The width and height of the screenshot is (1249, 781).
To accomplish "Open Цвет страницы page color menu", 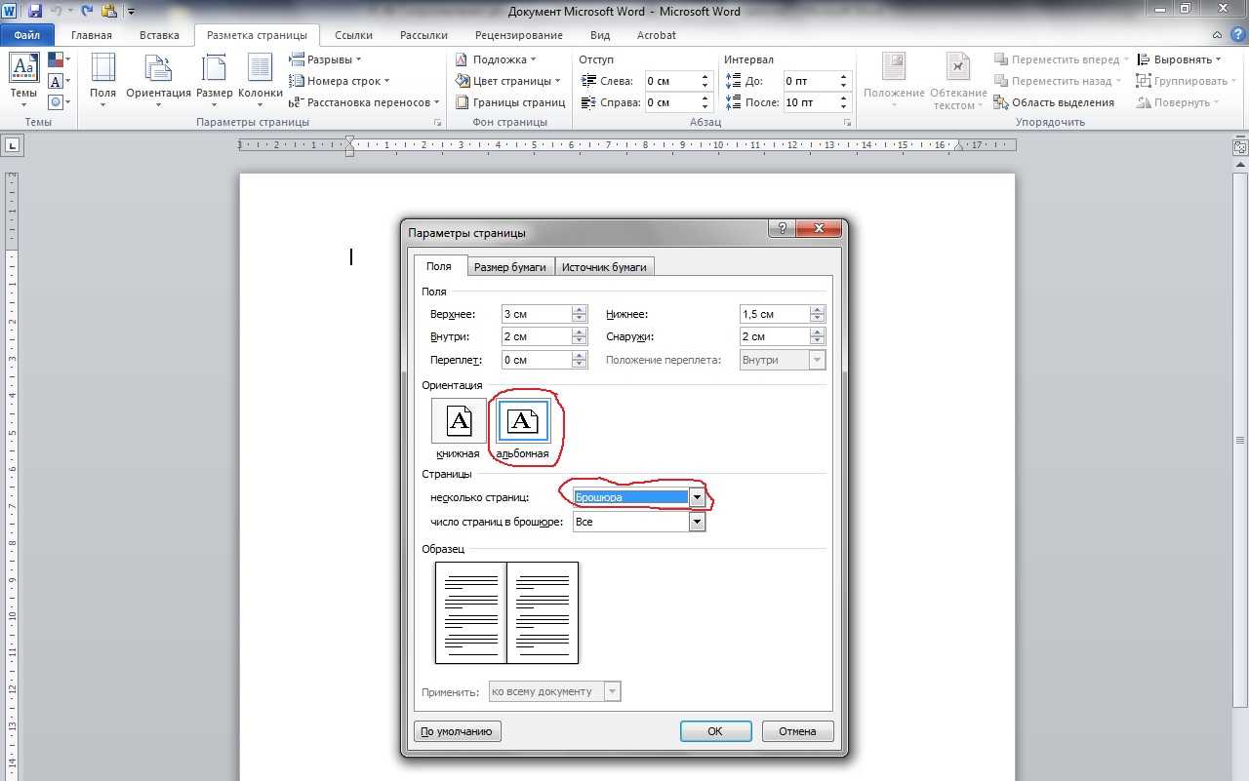I will pyautogui.click(x=508, y=81).
